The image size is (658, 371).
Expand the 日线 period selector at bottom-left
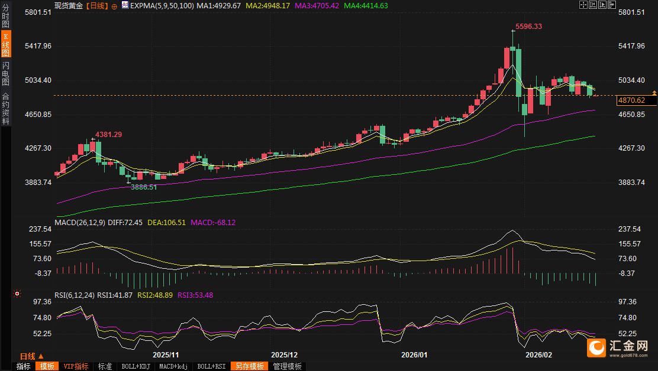[31, 356]
